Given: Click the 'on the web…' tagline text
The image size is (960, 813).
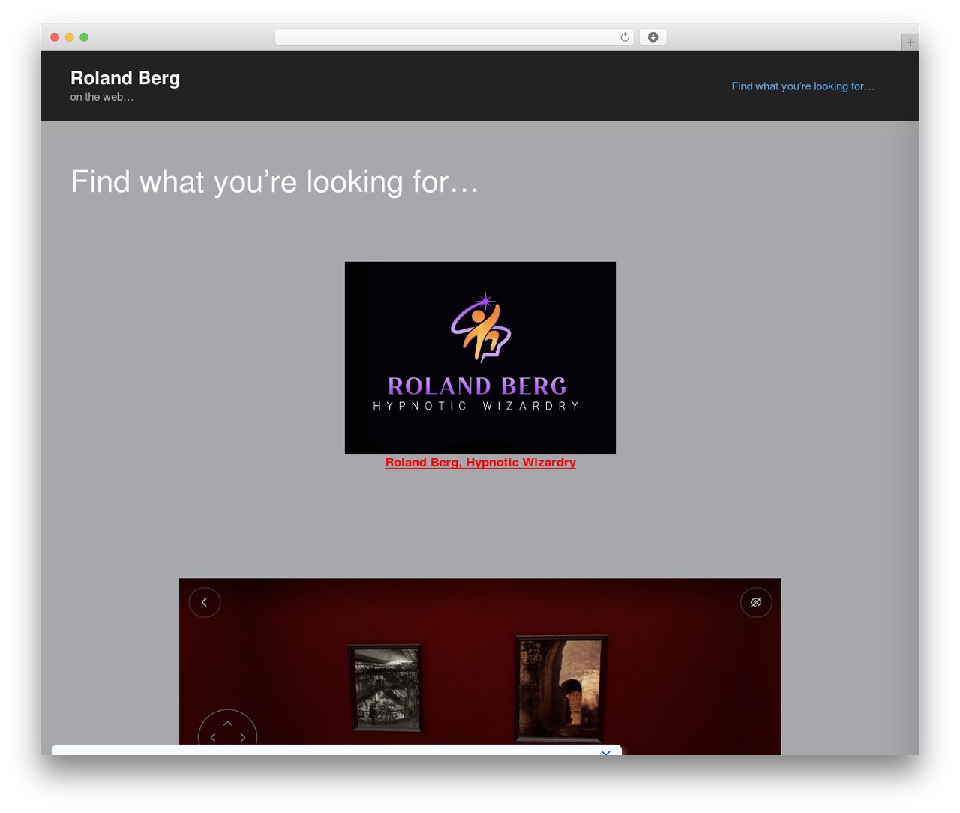Looking at the screenshot, I should (102, 97).
